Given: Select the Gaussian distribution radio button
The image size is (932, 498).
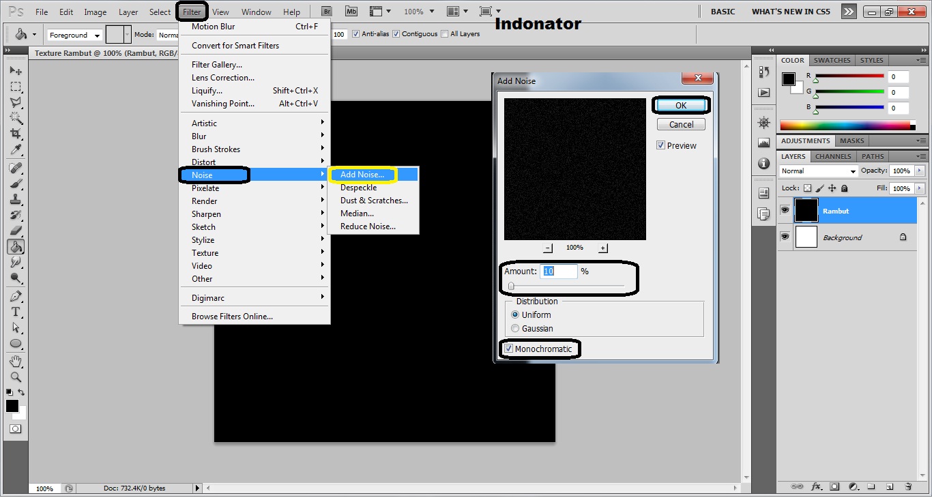Looking at the screenshot, I should (x=516, y=328).
